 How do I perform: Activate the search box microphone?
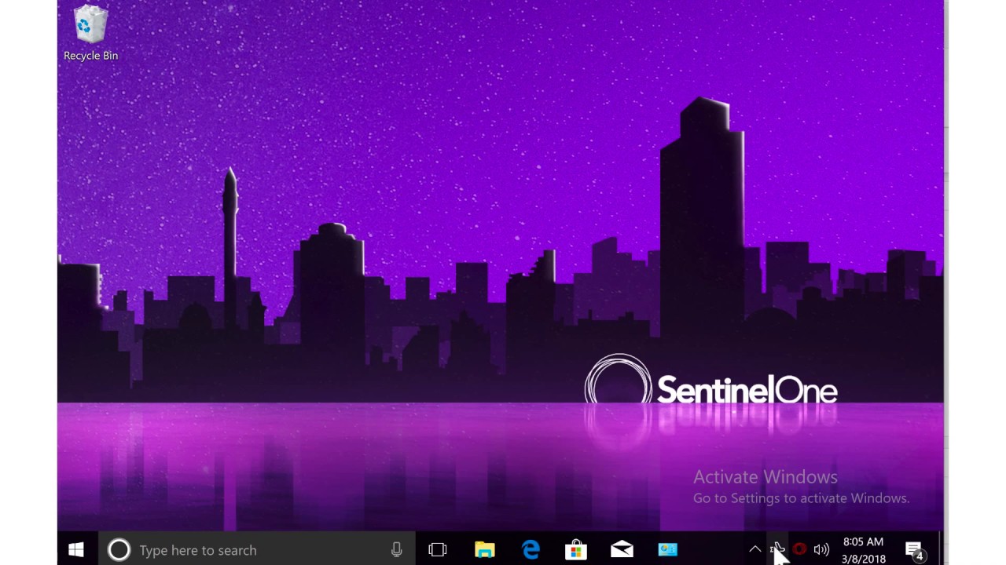click(397, 550)
